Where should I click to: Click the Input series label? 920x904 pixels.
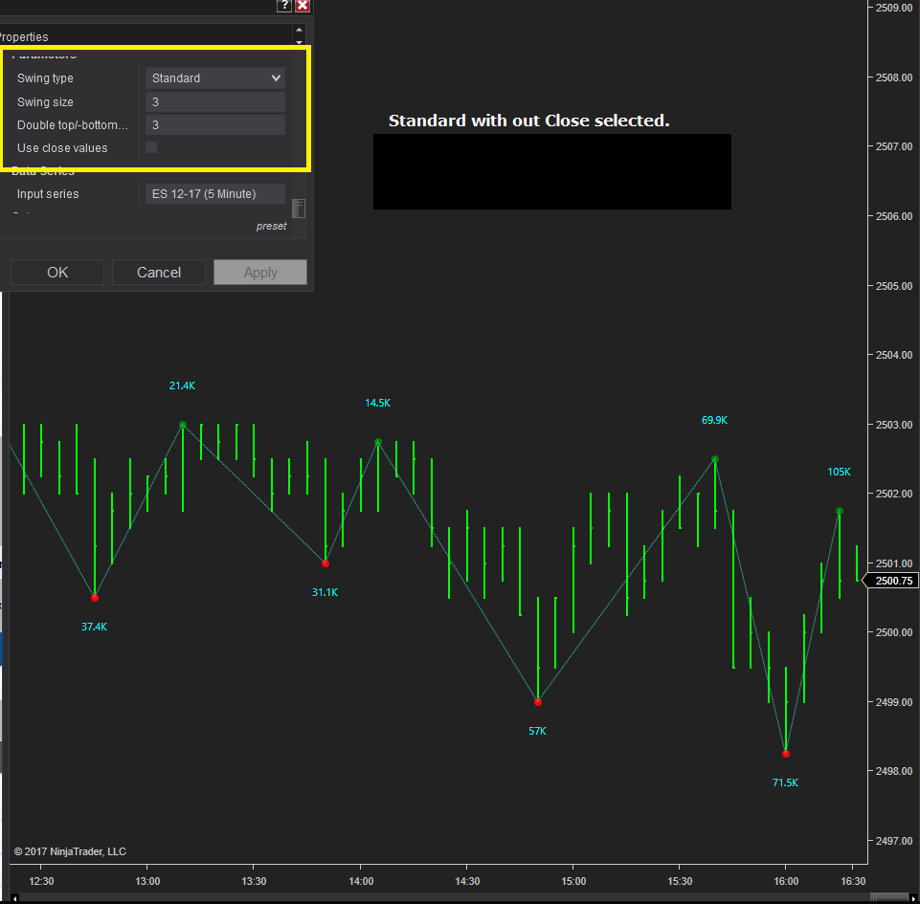[48, 194]
